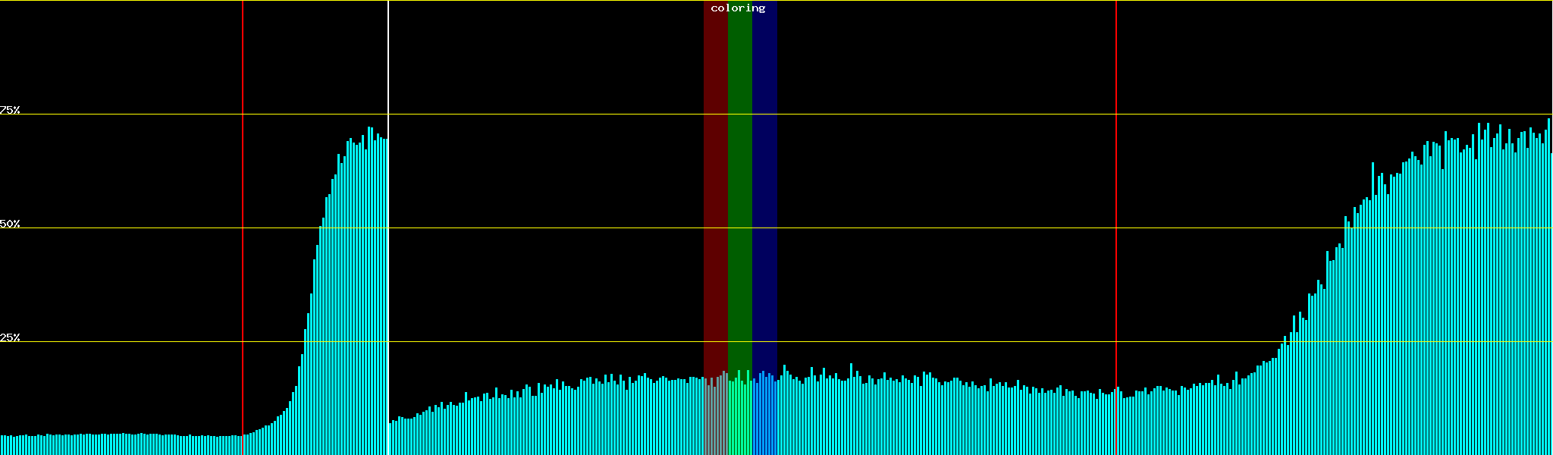Click the 25% yellow horizontal gridline
Image resolution: width=1553 pixels, height=455 pixels.
pyautogui.click(x=910, y=341)
